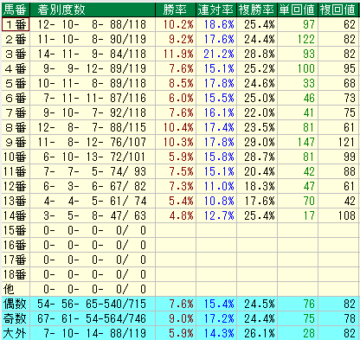This screenshot has width=360, height=340.
Task: Select the 15番 row label
Action: 16,230
